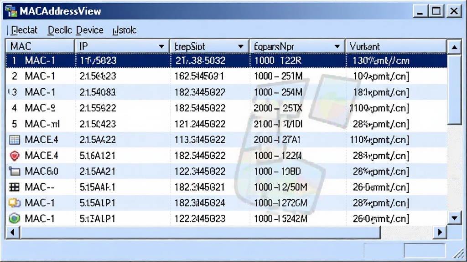Open the IP column dropdown arrow

point(161,47)
